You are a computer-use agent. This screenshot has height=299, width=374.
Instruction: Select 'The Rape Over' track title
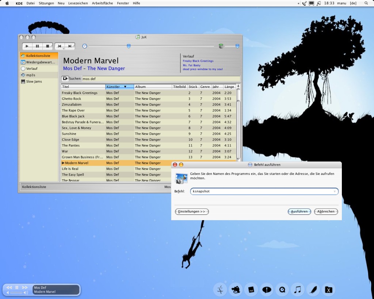[x=73, y=110]
